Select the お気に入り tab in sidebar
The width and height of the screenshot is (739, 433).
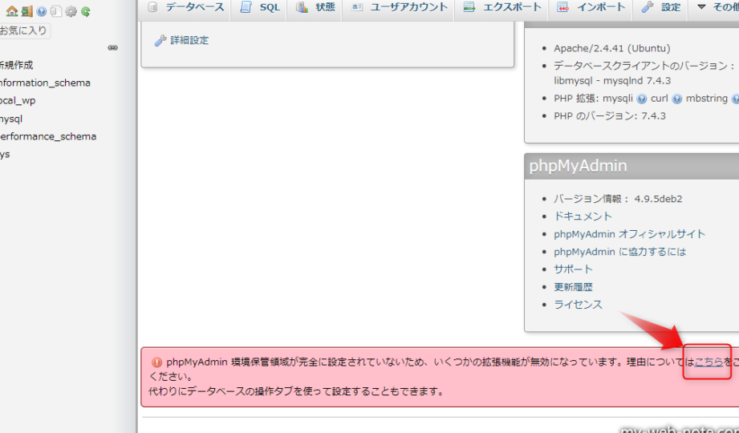(x=24, y=31)
